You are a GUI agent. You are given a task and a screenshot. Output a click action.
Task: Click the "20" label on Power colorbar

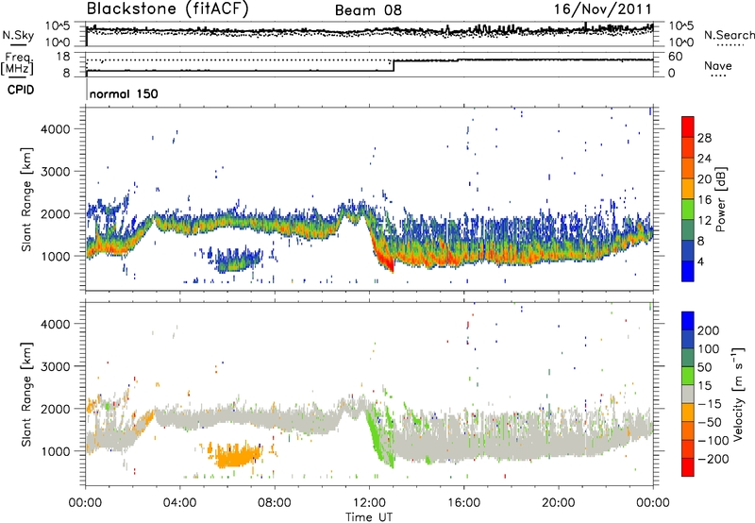click(704, 179)
